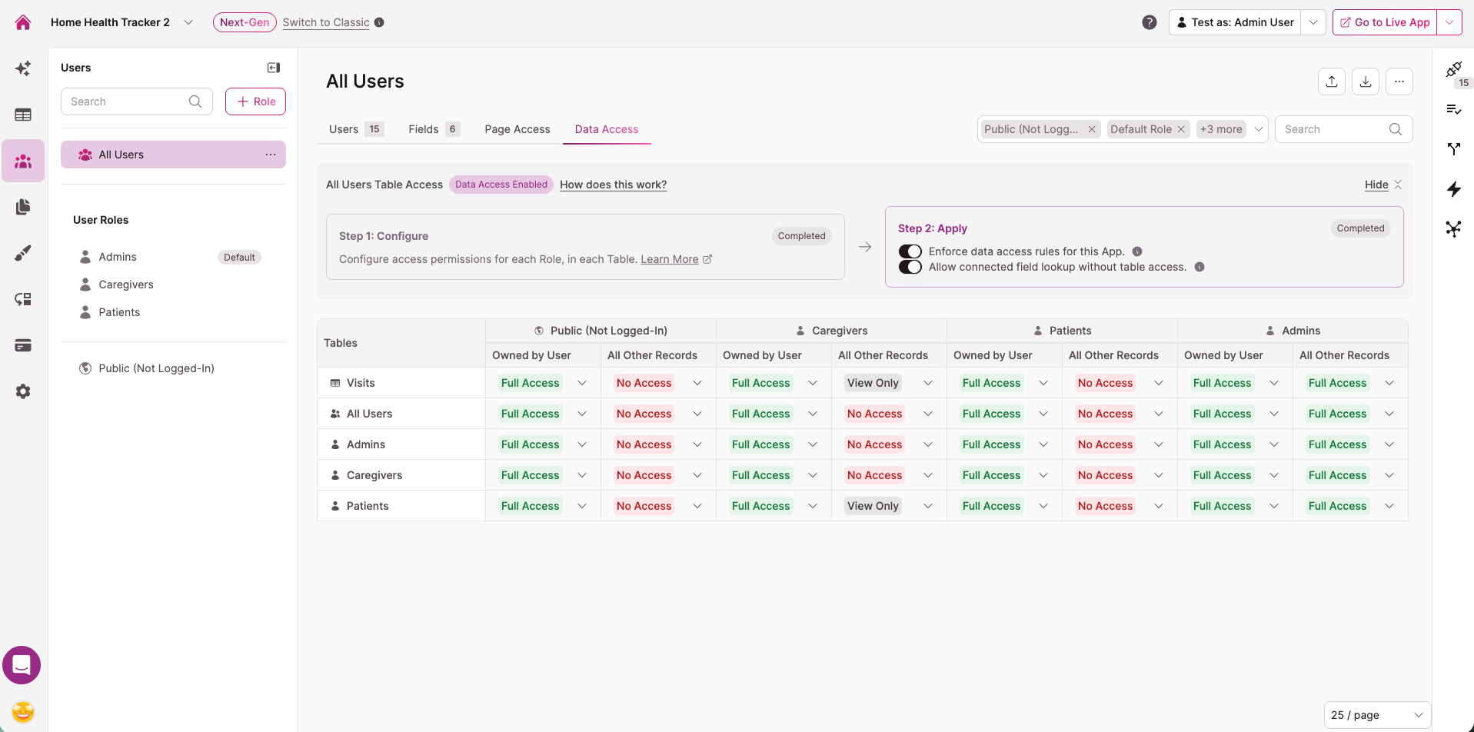Viewport: 1474px width, 732px height.
Task: Open the Flows lightning bolt icon
Action: 1453,189
